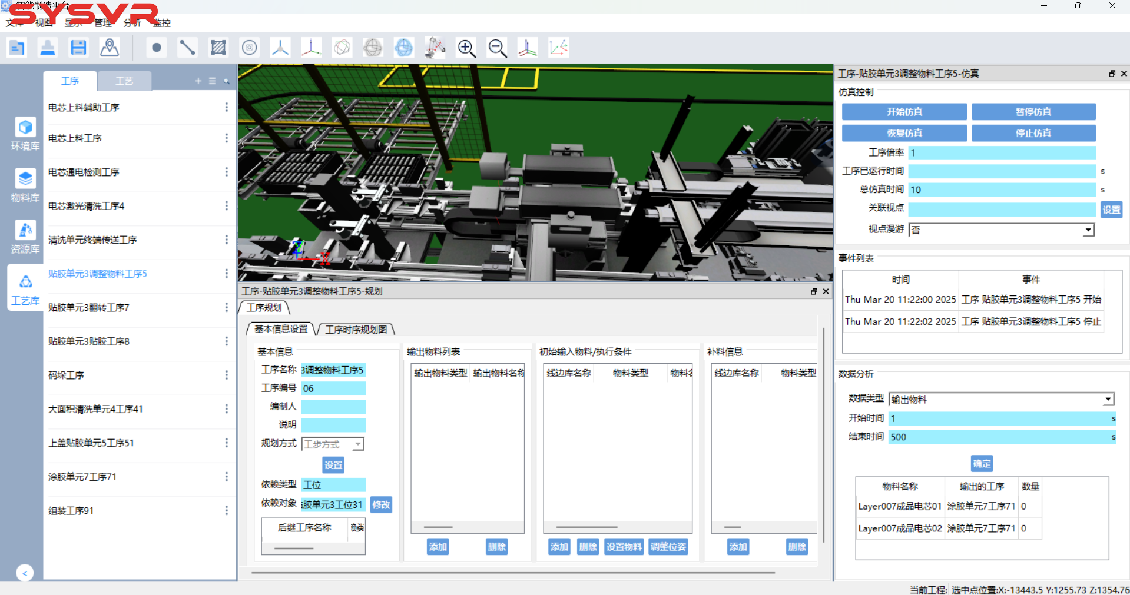Click the gray sphere gizmo icon
The height and width of the screenshot is (595, 1130).
(373, 48)
